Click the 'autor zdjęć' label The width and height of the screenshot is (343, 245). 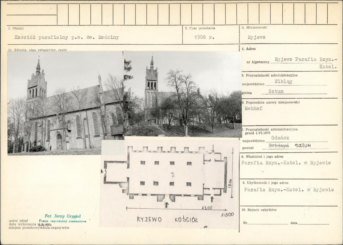coord(19,221)
